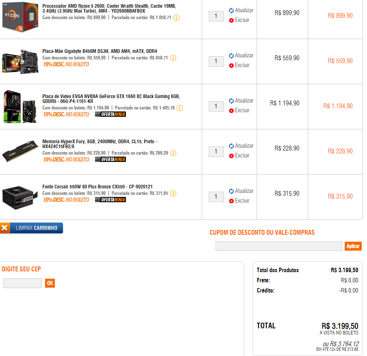Show payment info for HyperX Fury memory

pyautogui.click(x=173, y=153)
